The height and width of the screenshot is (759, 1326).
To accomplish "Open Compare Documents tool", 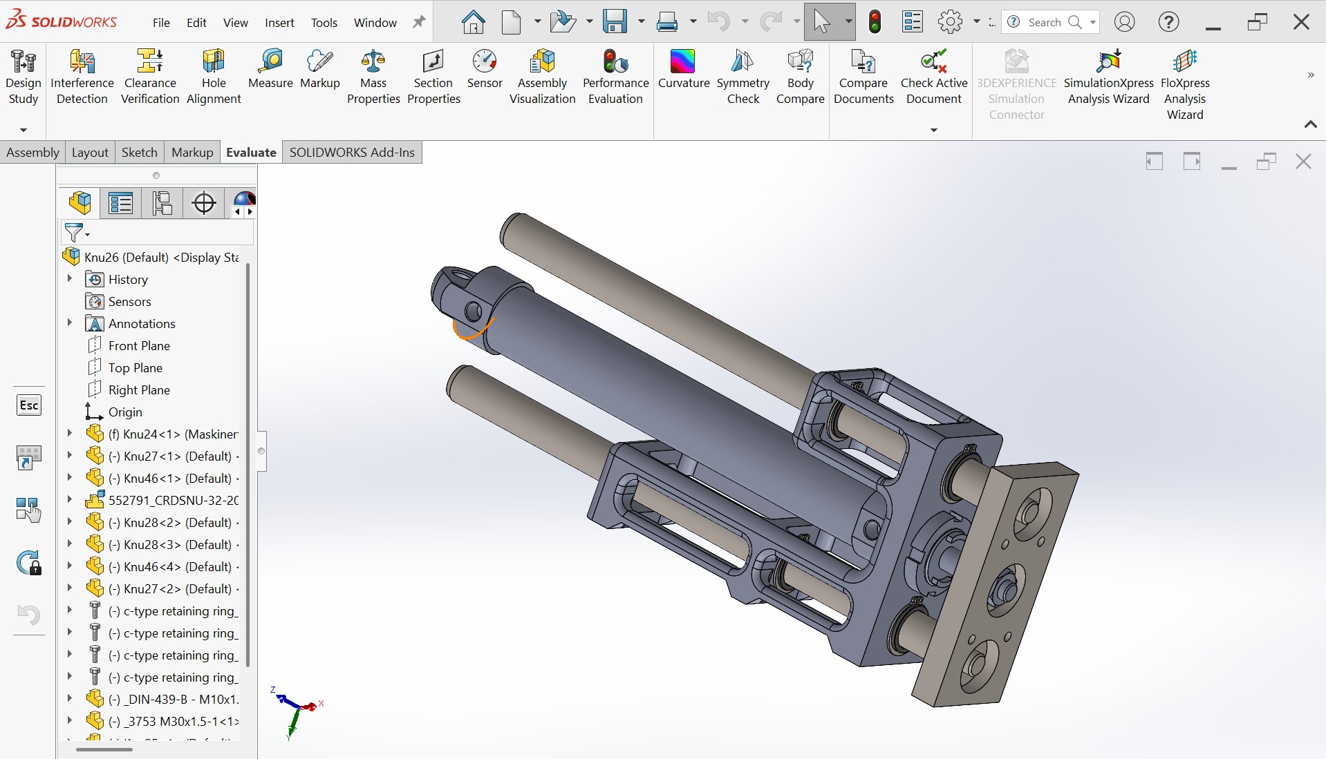I will (x=863, y=77).
